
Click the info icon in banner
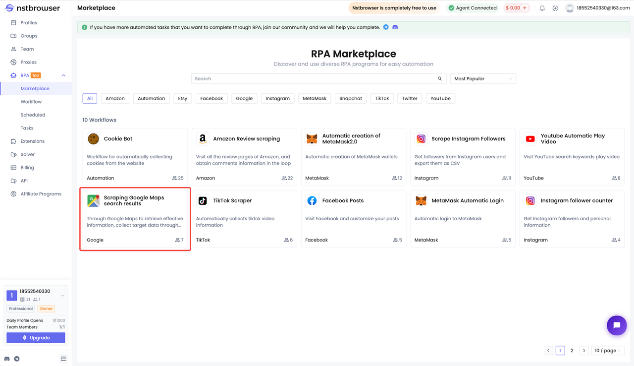point(84,27)
